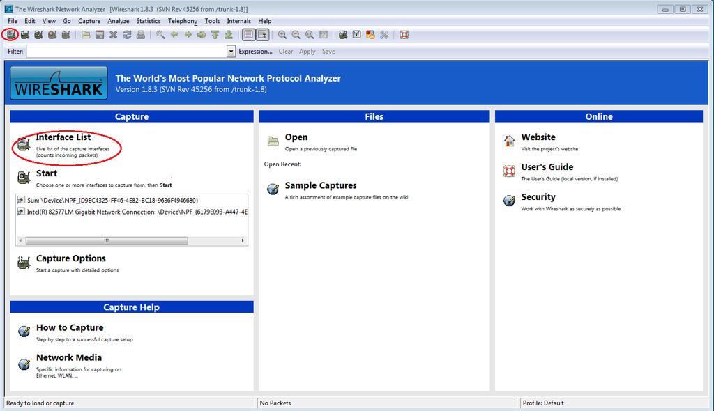Open coloring rules toolbar icon
The width and height of the screenshot is (714, 411).
(x=370, y=35)
